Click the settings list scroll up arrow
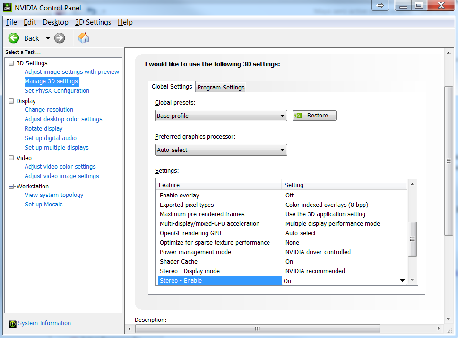This screenshot has width=458, height=338. click(412, 184)
